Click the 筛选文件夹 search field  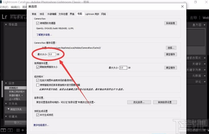tap(16, 109)
